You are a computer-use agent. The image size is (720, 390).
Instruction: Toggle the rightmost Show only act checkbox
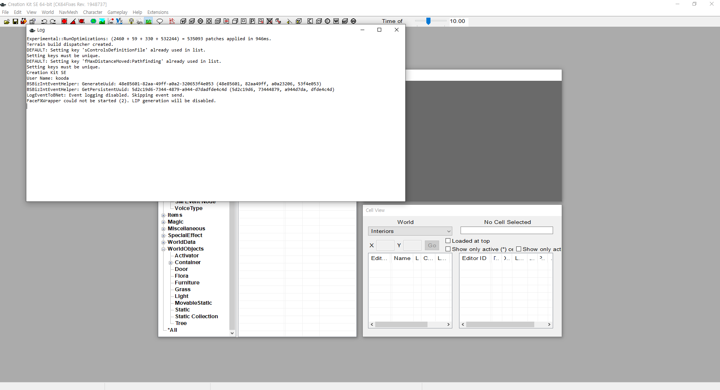pos(518,249)
